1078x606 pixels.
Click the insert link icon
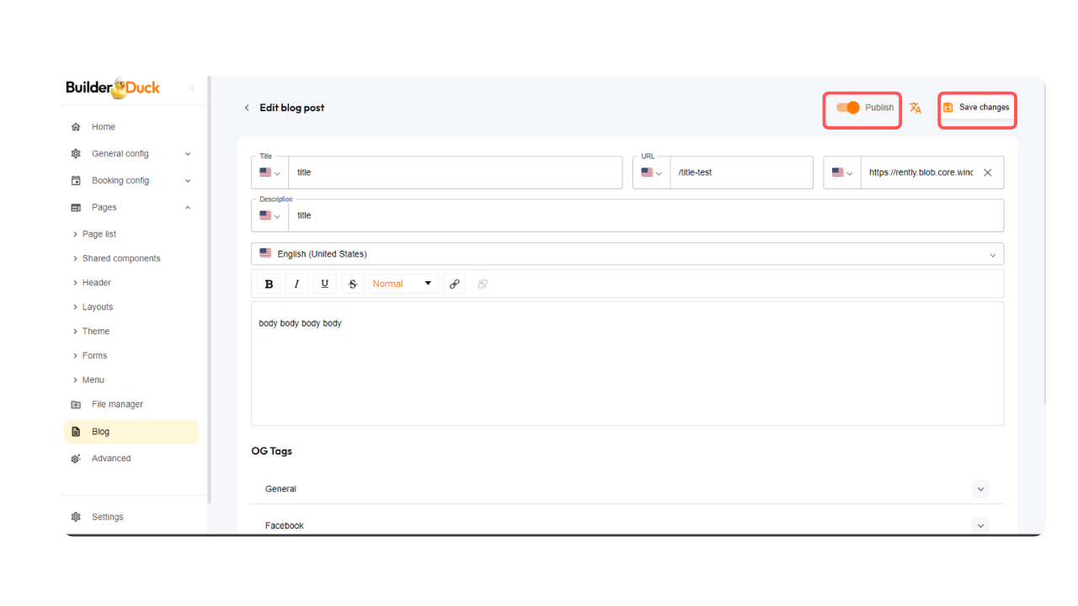(x=454, y=284)
